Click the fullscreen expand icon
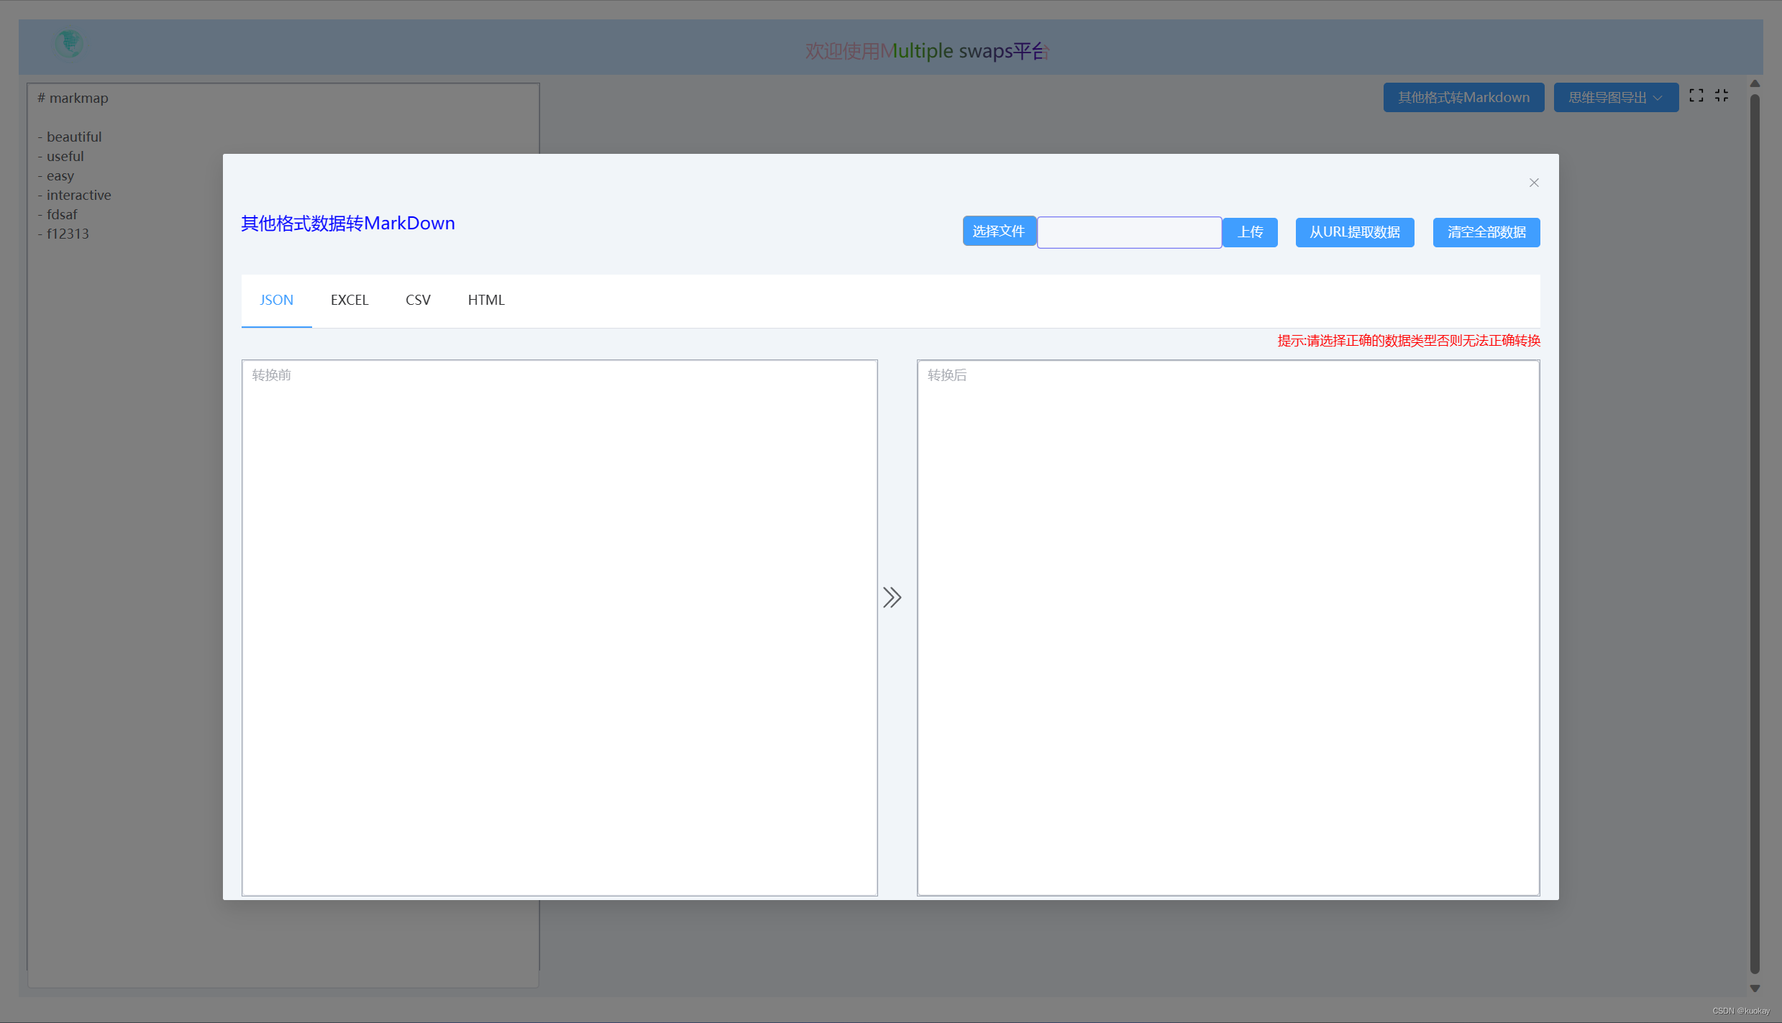Image resolution: width=1782 pixels, height=1023 pixels. click(x=1696, y=96)
